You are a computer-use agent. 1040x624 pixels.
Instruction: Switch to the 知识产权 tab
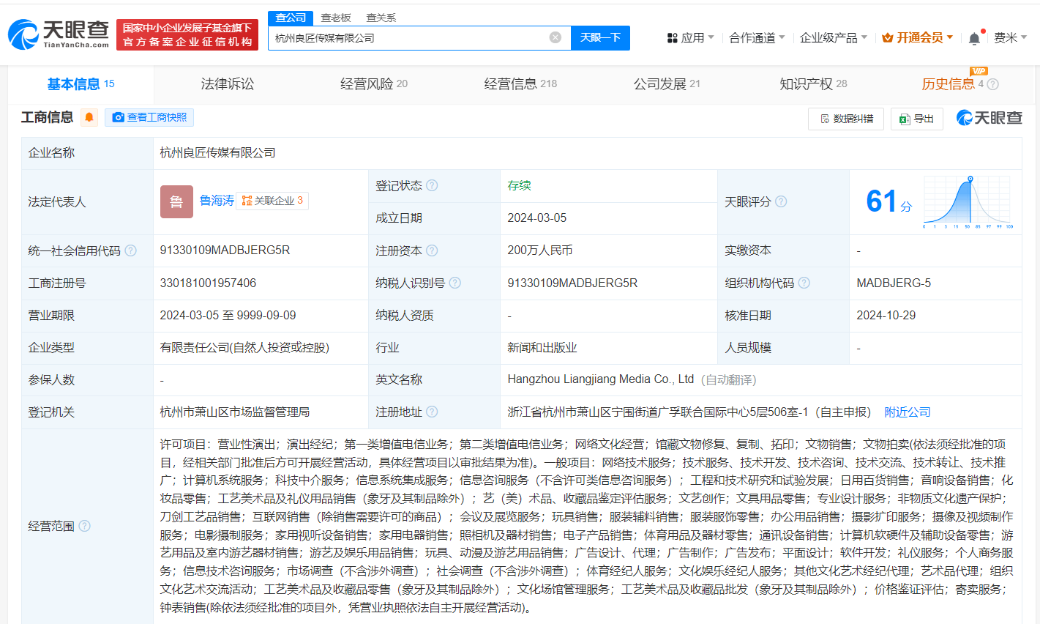click(x=813, y=84)
